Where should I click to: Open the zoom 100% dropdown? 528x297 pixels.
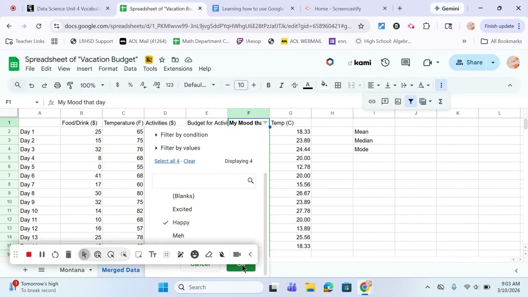coord(92,85)
